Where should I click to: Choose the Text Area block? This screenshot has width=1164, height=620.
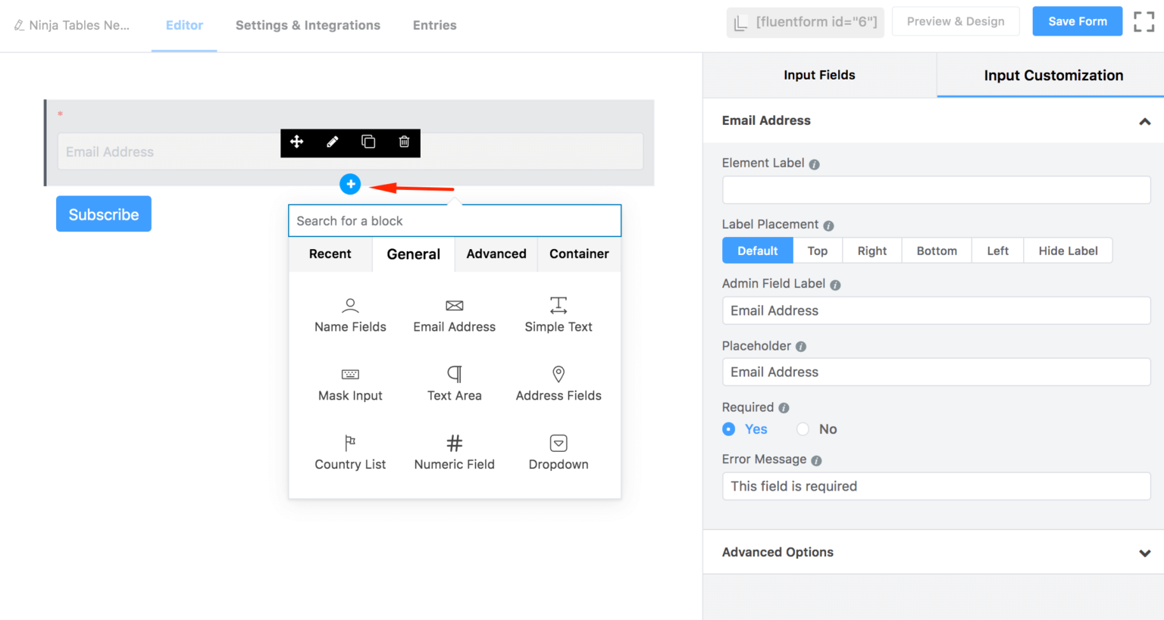tap(454, 382)
